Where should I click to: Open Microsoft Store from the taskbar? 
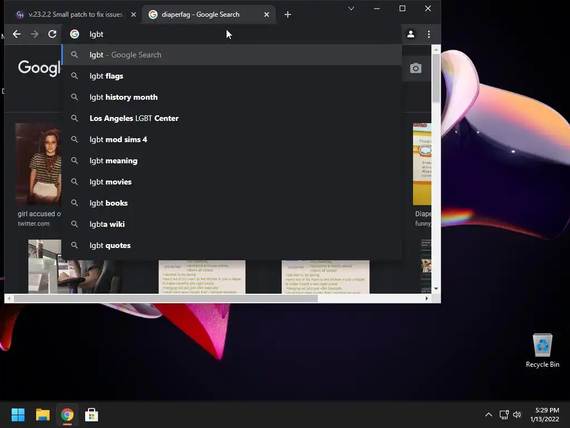click(91, 415)
